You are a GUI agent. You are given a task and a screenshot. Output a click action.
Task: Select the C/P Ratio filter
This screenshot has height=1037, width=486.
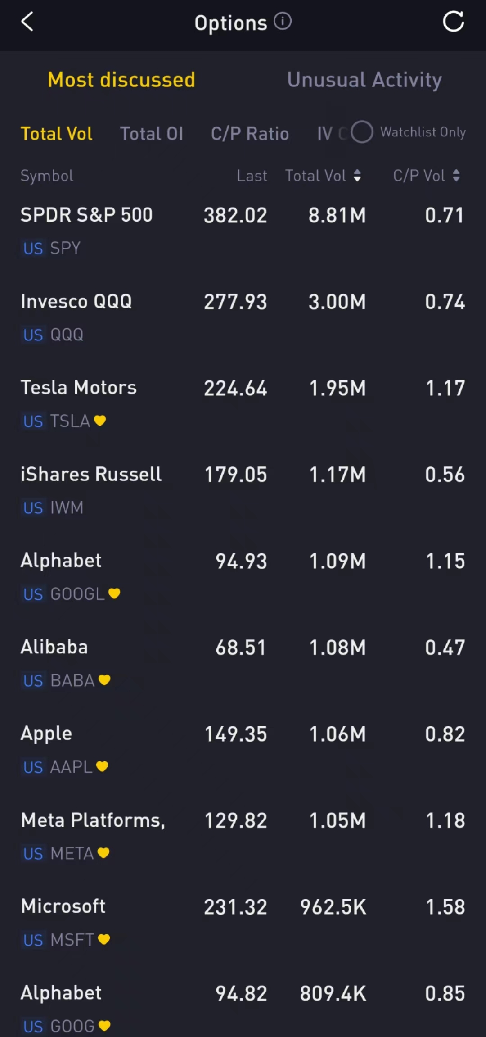250,134
